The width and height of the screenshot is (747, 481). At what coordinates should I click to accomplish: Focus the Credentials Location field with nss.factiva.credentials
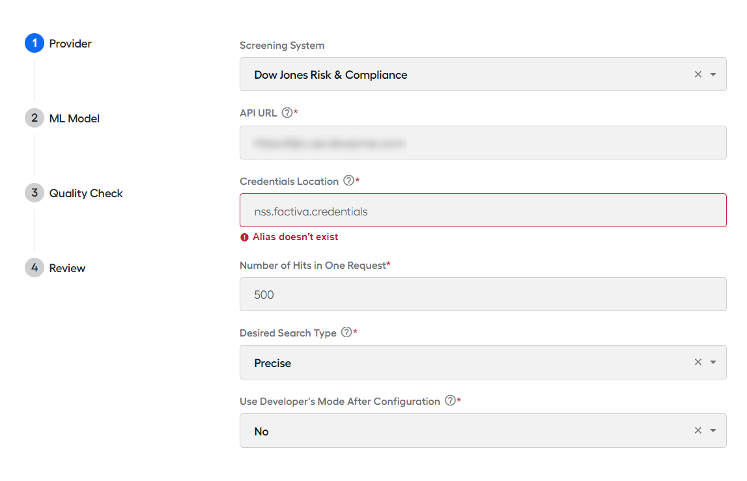[x=483, y=210]
